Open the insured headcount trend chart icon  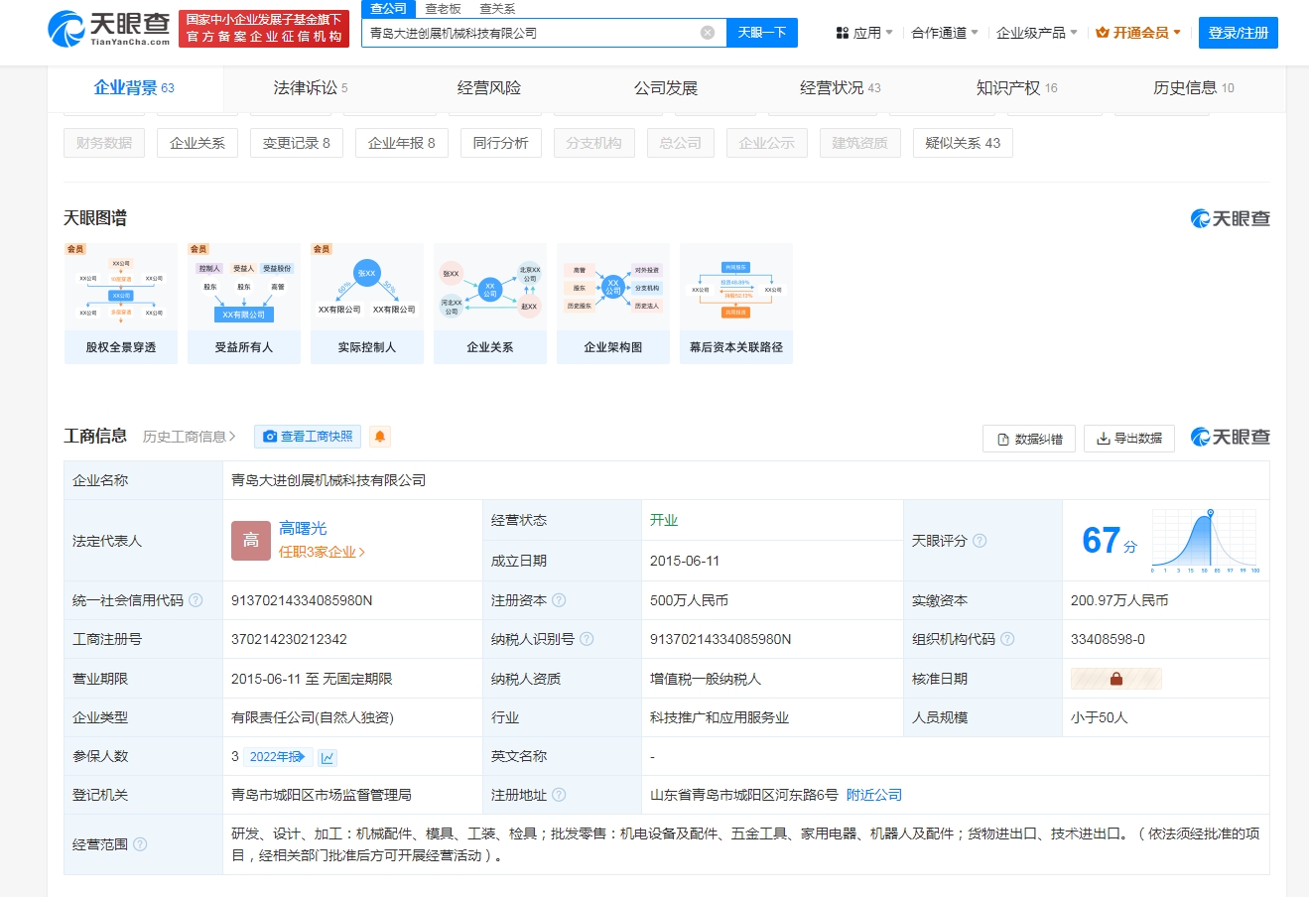(327, 757)
